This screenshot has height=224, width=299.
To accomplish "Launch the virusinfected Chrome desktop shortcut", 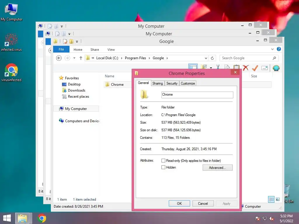I will (x=11, y=72).
